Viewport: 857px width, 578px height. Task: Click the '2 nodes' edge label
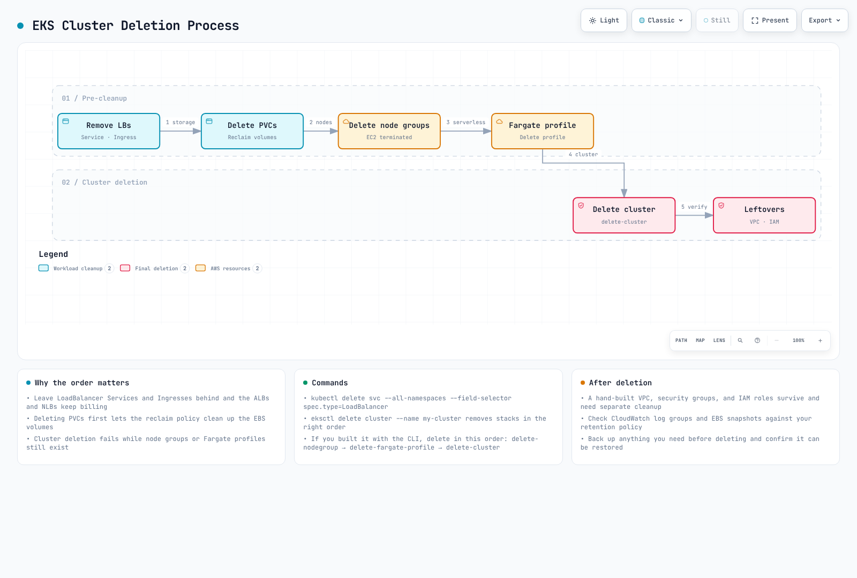tap(321, 123)
